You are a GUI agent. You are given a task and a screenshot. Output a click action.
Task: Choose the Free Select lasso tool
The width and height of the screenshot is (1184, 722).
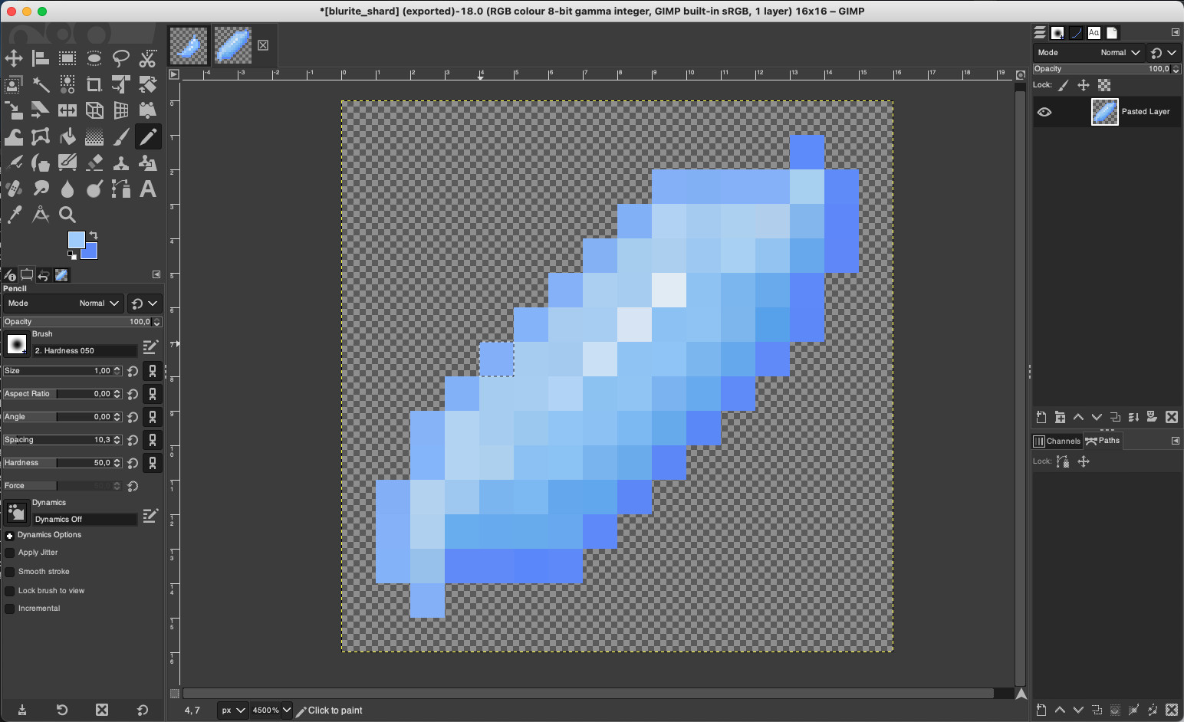[121, 58]
